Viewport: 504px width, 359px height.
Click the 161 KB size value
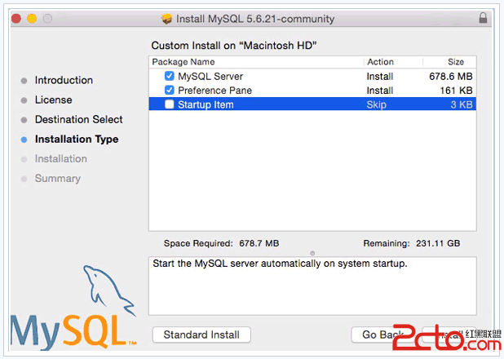tap(456, 91)
